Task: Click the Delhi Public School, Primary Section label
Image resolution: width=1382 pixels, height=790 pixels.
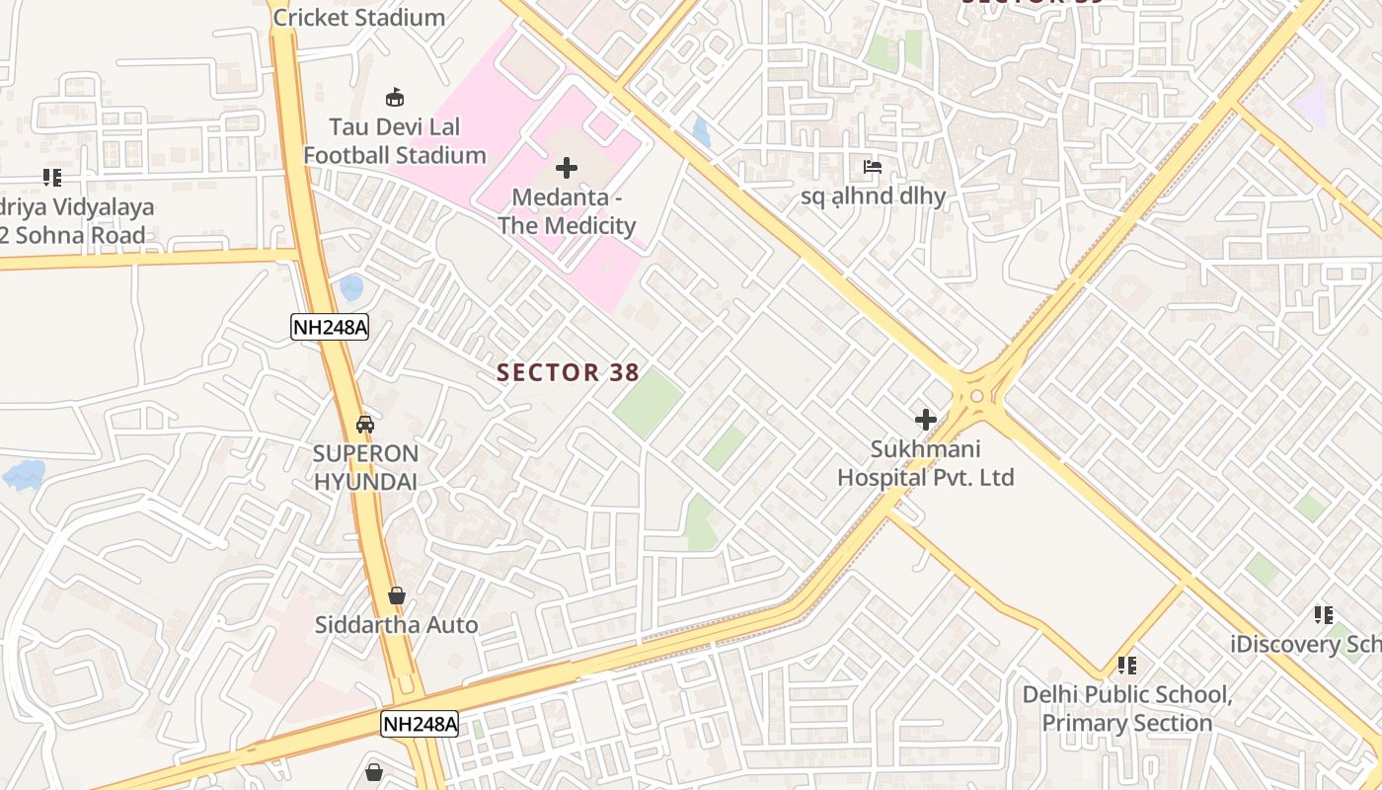Action: point(1127,708)
